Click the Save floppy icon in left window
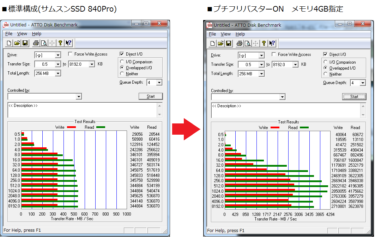Image resolution: width=375 pixels, height=237 pixels. click(25, 43)
